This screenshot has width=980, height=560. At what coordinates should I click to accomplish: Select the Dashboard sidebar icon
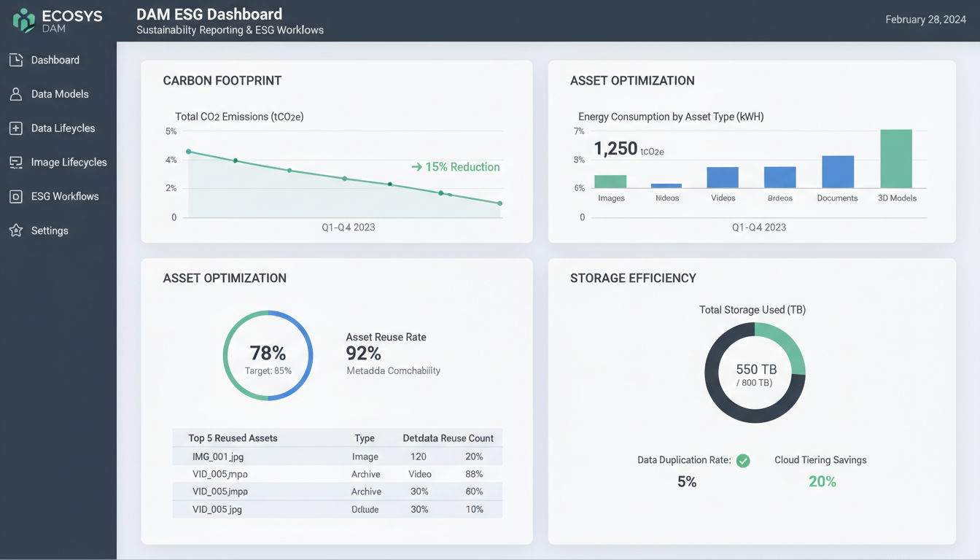[x=15, y=60]
